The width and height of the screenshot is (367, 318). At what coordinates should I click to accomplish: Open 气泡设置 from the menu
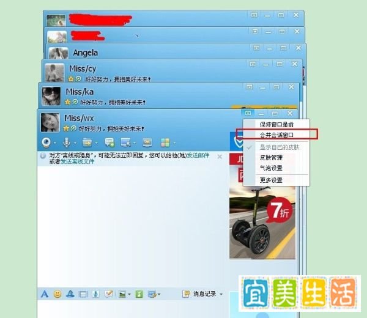point(276,168)
